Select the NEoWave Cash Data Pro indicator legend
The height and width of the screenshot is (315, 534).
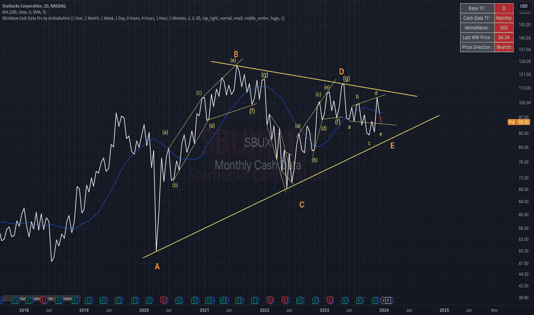pos(143,18)
